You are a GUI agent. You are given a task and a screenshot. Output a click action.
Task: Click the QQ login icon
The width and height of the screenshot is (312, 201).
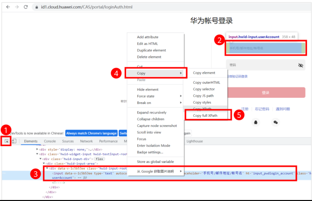256,122
